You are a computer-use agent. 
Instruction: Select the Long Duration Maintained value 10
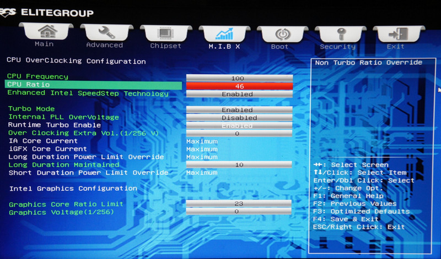(x=239, y=165)
